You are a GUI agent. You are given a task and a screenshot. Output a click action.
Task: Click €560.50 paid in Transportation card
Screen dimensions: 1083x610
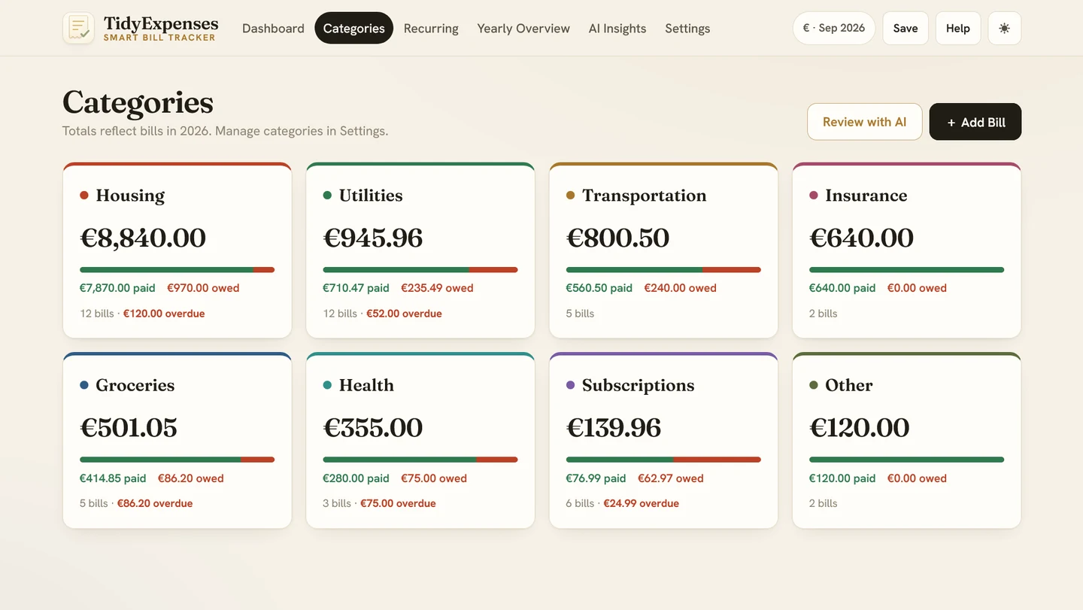(x=599, y=288)
